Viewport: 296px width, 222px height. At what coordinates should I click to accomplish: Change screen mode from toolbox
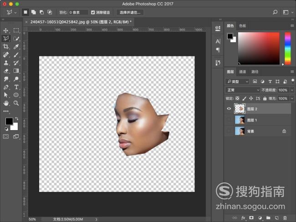(x=16, y=136)
